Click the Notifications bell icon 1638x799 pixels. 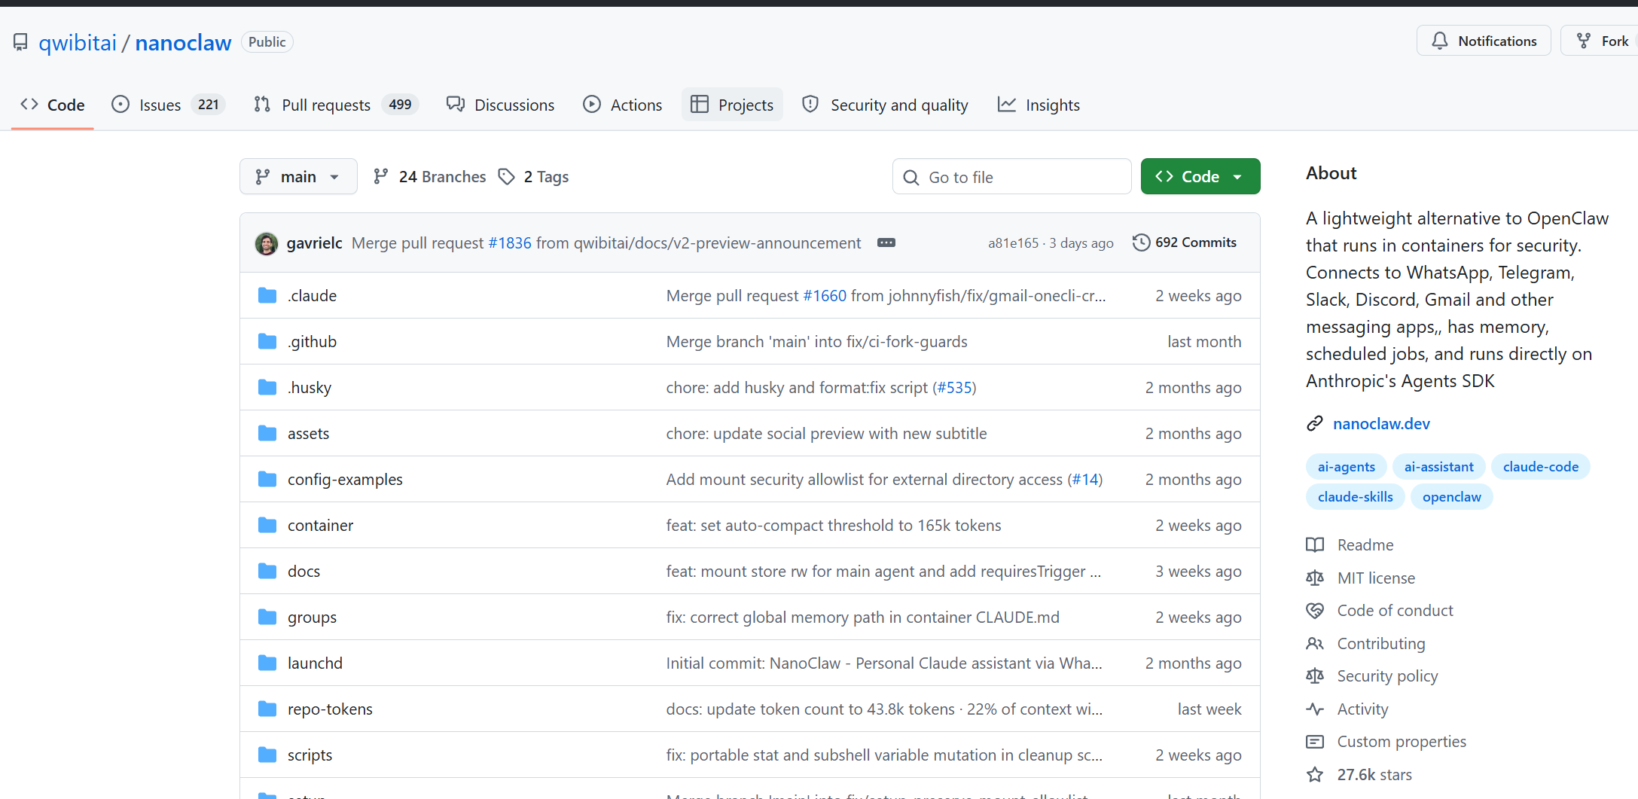(1440, 41)
